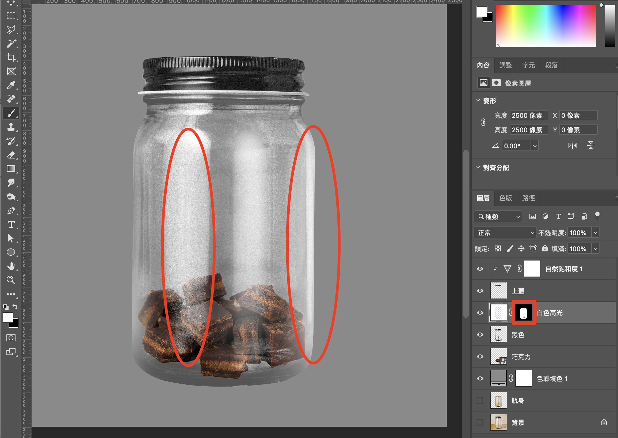
Task: Select the Hand tool
Action: [x=11, y=266]
